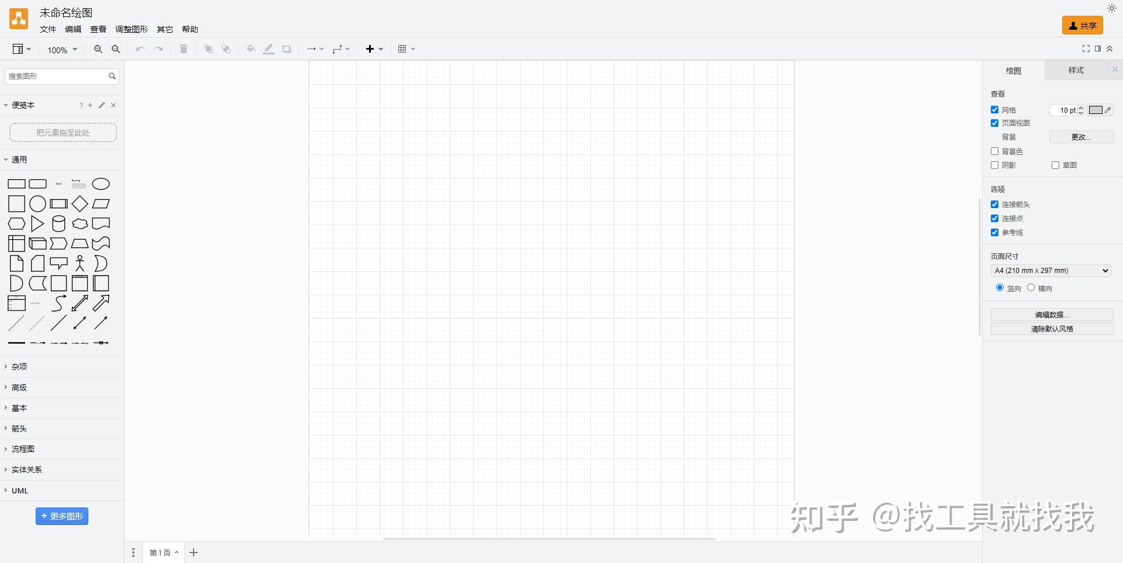This screenshot has height=563, width=1123.
Task: Open the view layout dropdown in toolbar
Action: coord(22,49)
